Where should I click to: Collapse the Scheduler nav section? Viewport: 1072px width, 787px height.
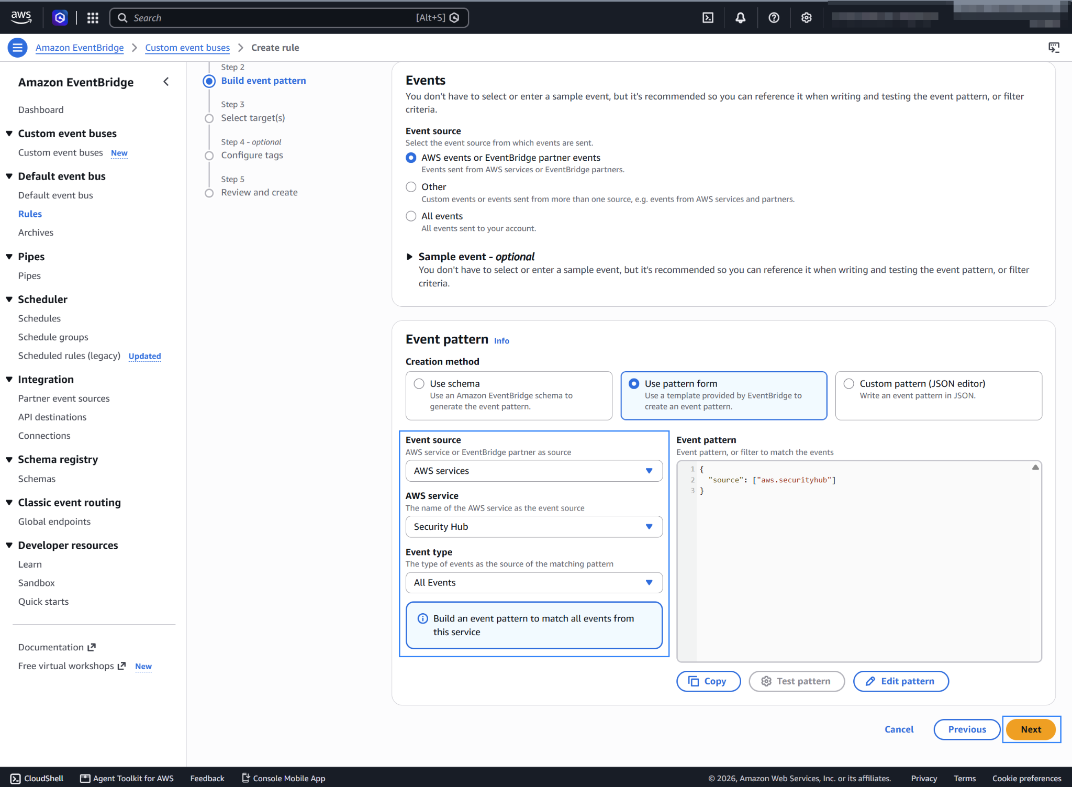(x=9, y=300)
